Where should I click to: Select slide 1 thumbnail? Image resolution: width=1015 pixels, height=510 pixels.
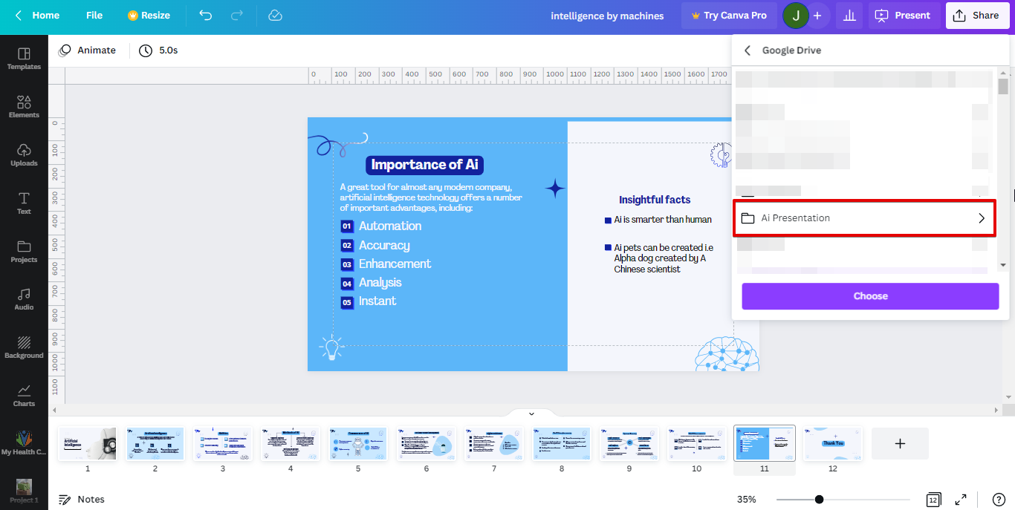(88, 443)
